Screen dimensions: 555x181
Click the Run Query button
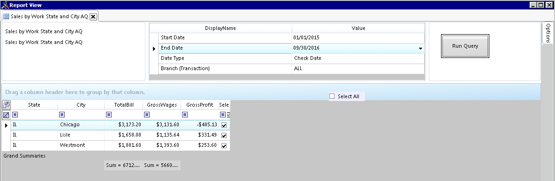(x=465, y=46)
